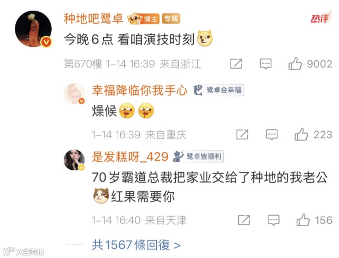Share 种地吧鹭卓's comment via forward icon

(x=236, y=64)
